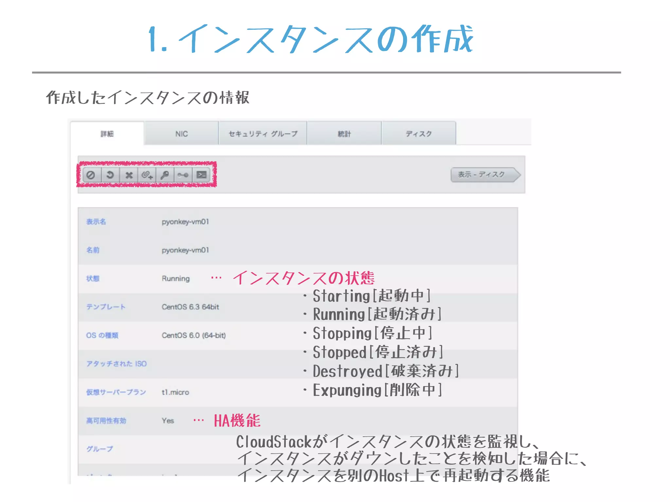Click the destroy instance X icon
Screen dimensions: 670x502
[129, 175]
